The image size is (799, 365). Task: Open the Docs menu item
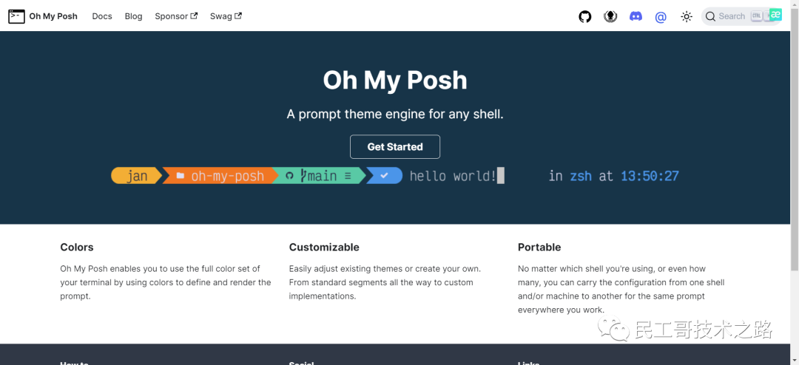102,16
